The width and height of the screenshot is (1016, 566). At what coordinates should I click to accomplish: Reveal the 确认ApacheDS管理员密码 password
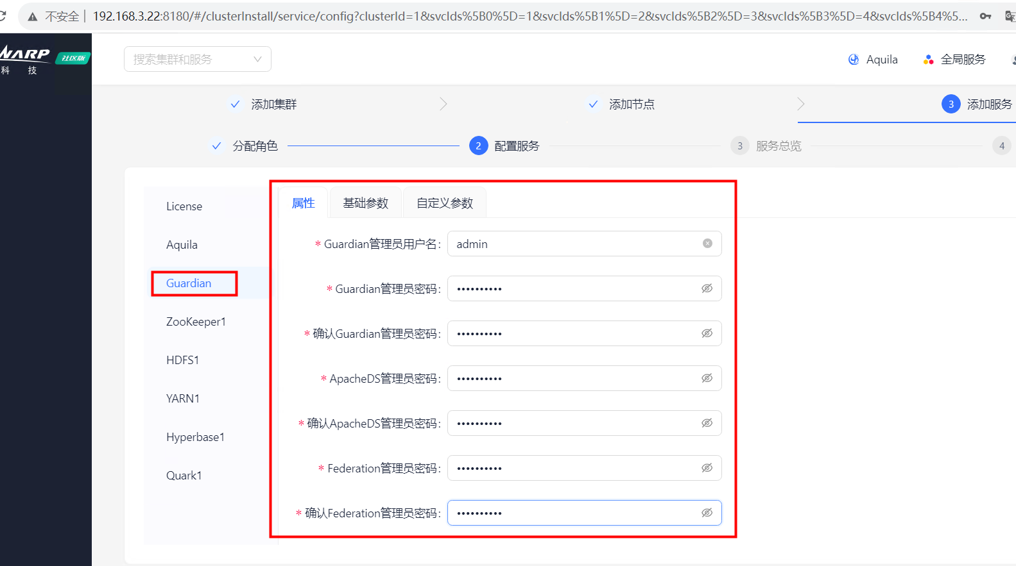coord(707,423)
